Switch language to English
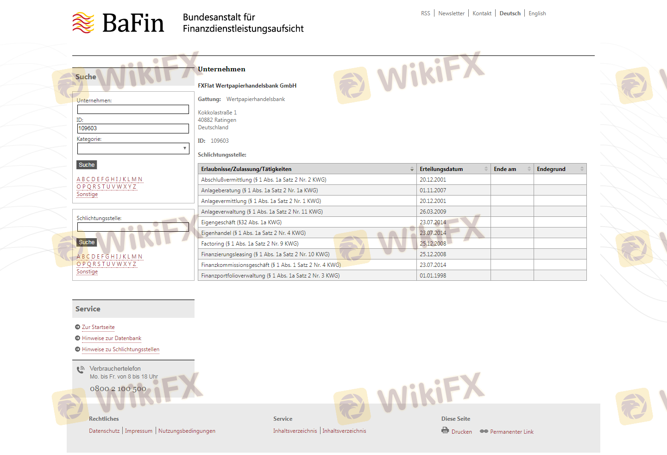667x455 pixels. (537, 13)
